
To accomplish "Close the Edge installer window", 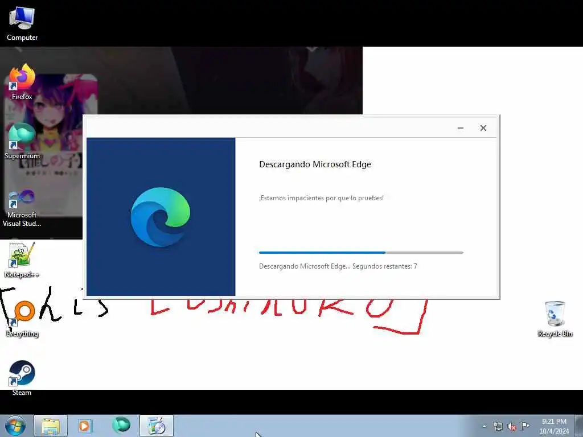I will point(483,128).
